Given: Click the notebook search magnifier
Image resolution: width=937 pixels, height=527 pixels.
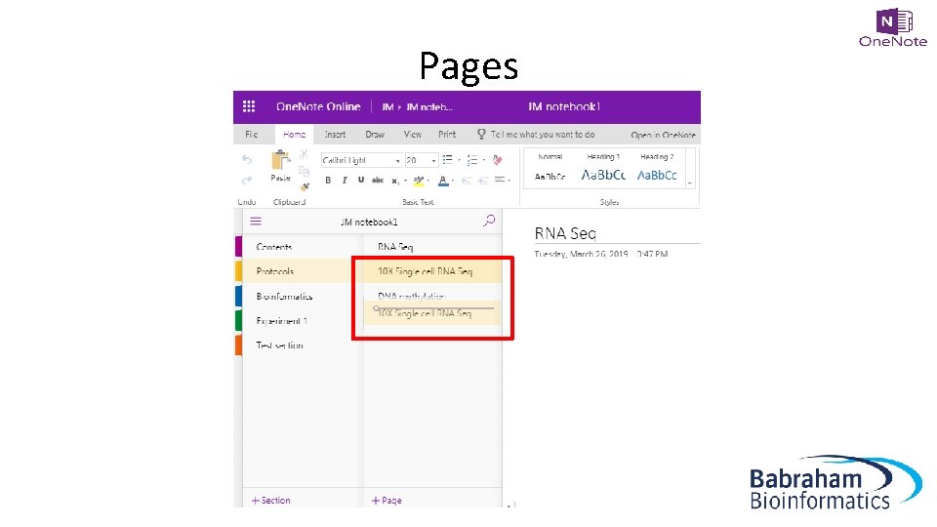Looking at the screenshot, I should tap(489, 222).
